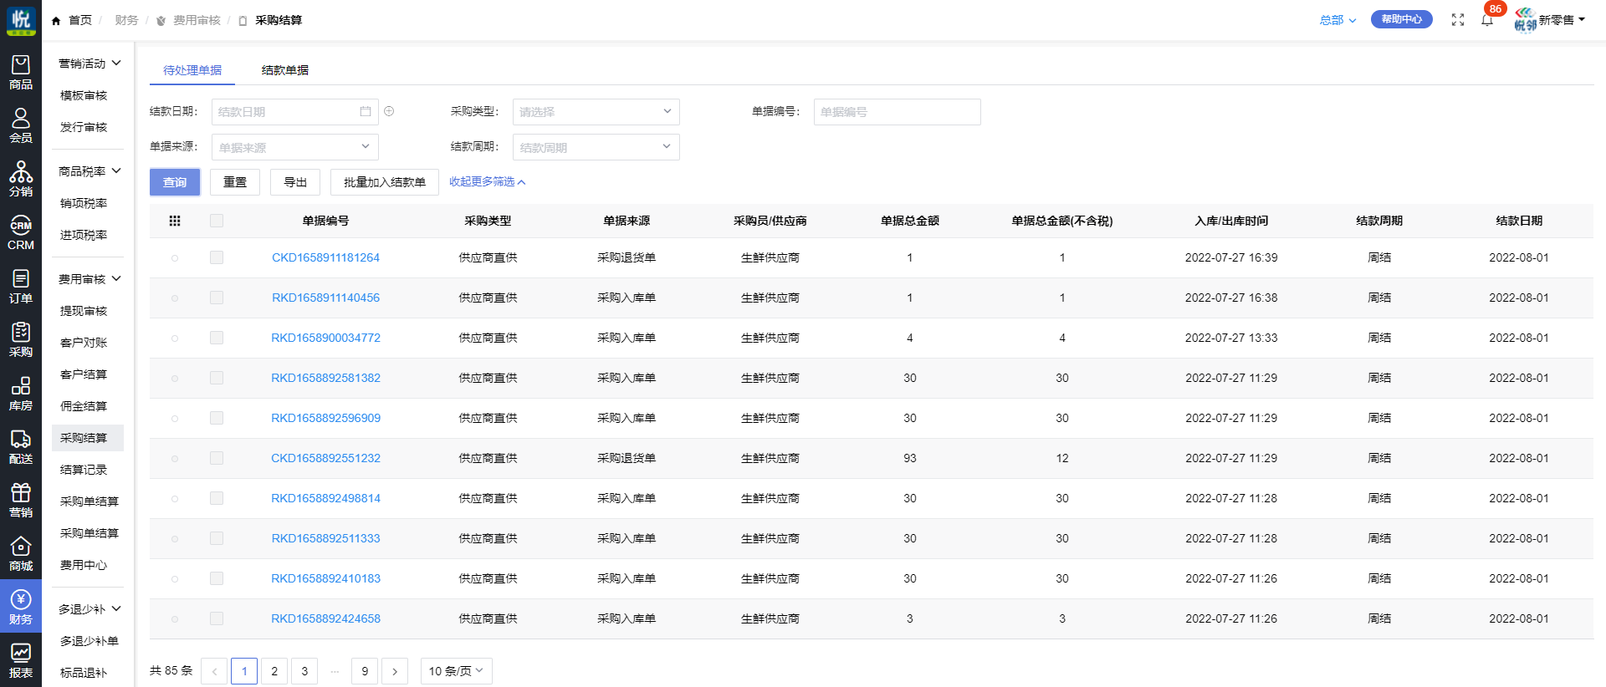The width and height of the screenshot is (1606, 687).
Task: Open 模板审核 in side menu
Action: (84, 95)
